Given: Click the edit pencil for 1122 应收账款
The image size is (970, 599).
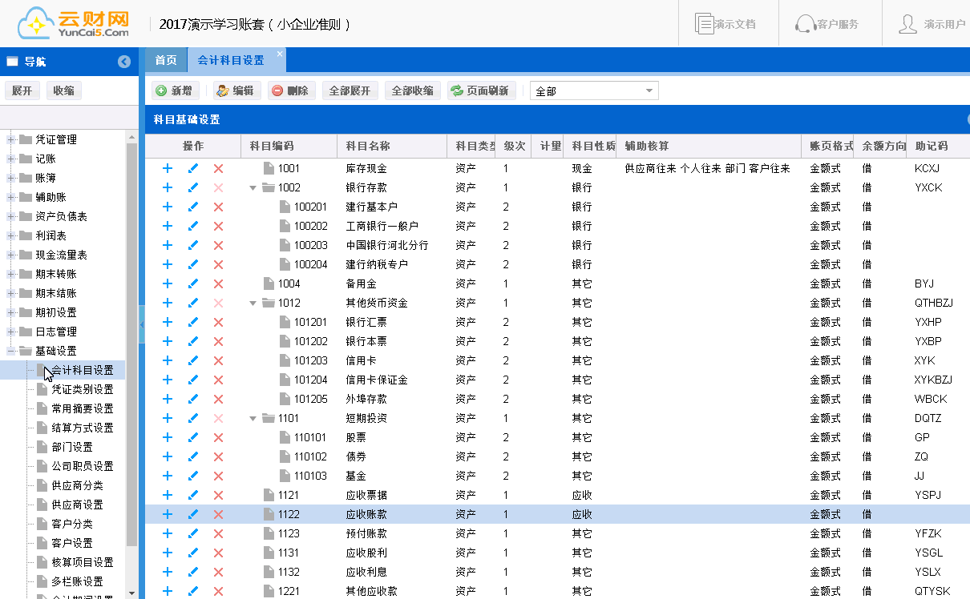Looking at the screenshot, I should tap(192, 514).
